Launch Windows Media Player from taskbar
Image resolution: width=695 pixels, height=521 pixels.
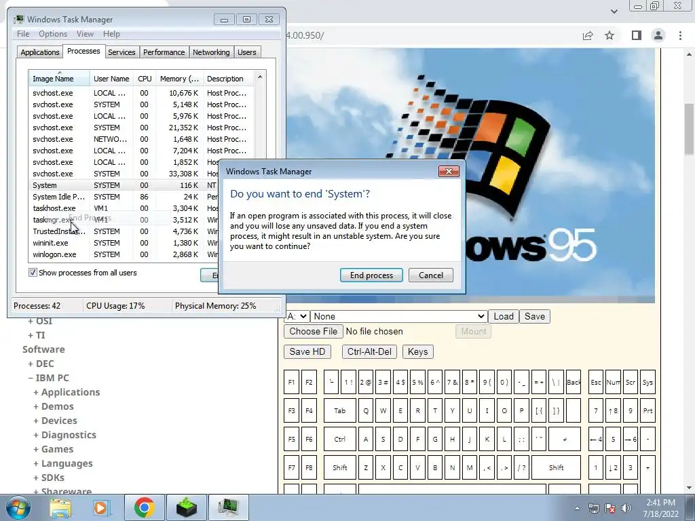[x=101, y=507]
